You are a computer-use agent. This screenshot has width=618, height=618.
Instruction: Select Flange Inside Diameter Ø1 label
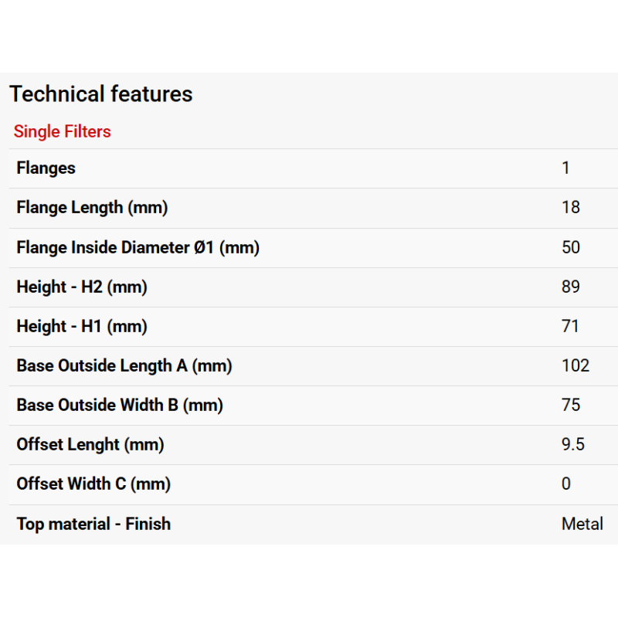pos(138,247)
